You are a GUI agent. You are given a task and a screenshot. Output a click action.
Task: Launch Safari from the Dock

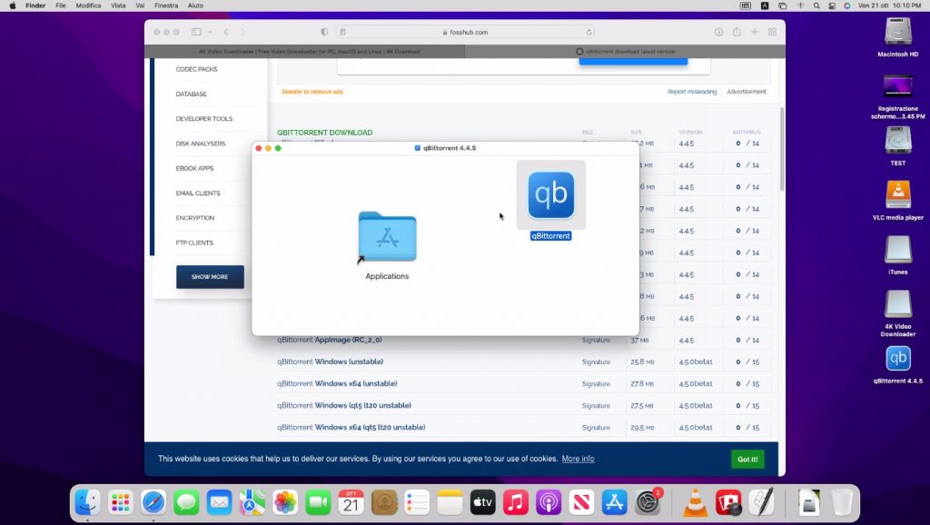coord(153,501)
